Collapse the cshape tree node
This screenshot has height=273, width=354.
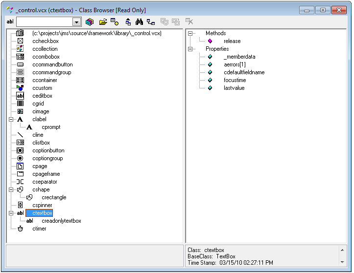11,189
